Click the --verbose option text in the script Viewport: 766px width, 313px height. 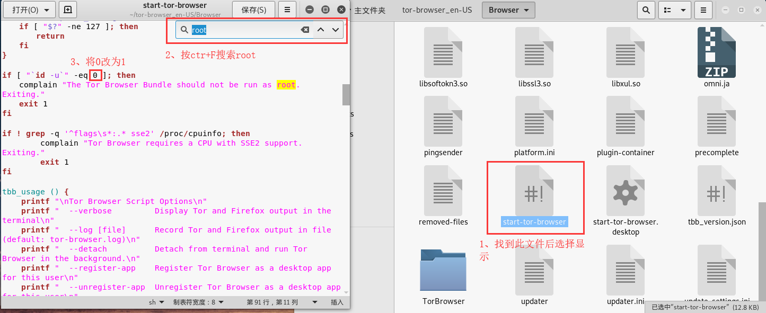coord(90,211)
